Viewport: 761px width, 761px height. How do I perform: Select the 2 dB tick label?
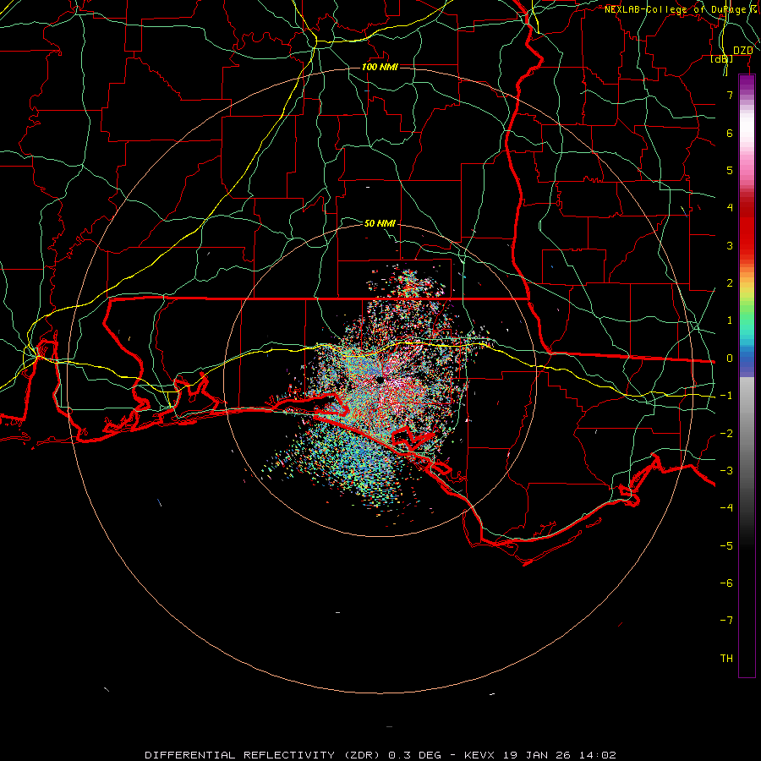[x=730, y=283]
